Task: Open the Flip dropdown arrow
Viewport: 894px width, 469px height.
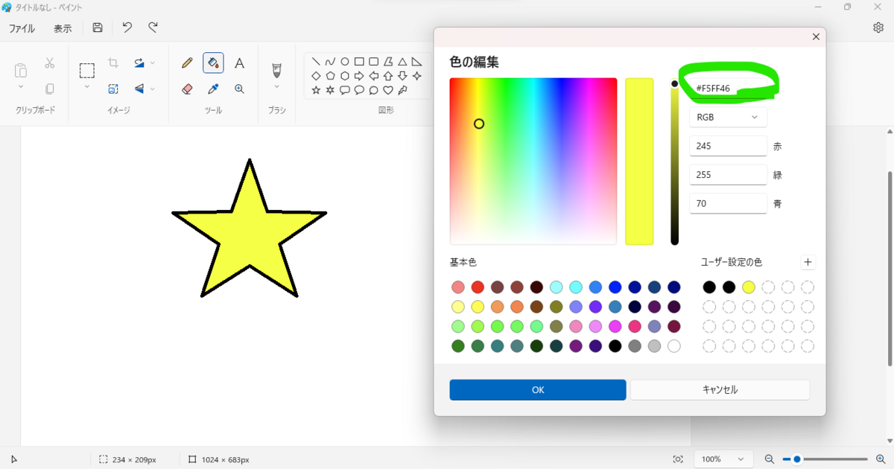Action: coord(153,89)
